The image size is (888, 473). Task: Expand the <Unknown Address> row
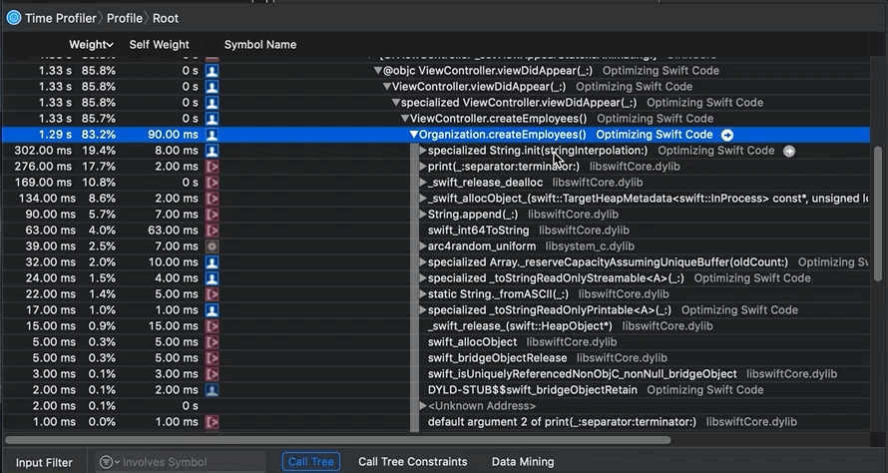(423, 406)
